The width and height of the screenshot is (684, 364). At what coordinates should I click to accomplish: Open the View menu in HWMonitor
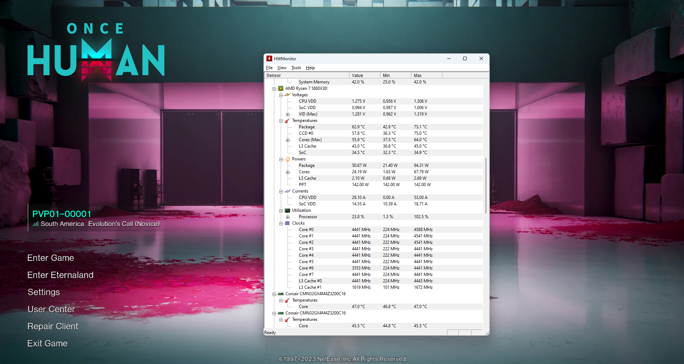[x=282, y=68]
